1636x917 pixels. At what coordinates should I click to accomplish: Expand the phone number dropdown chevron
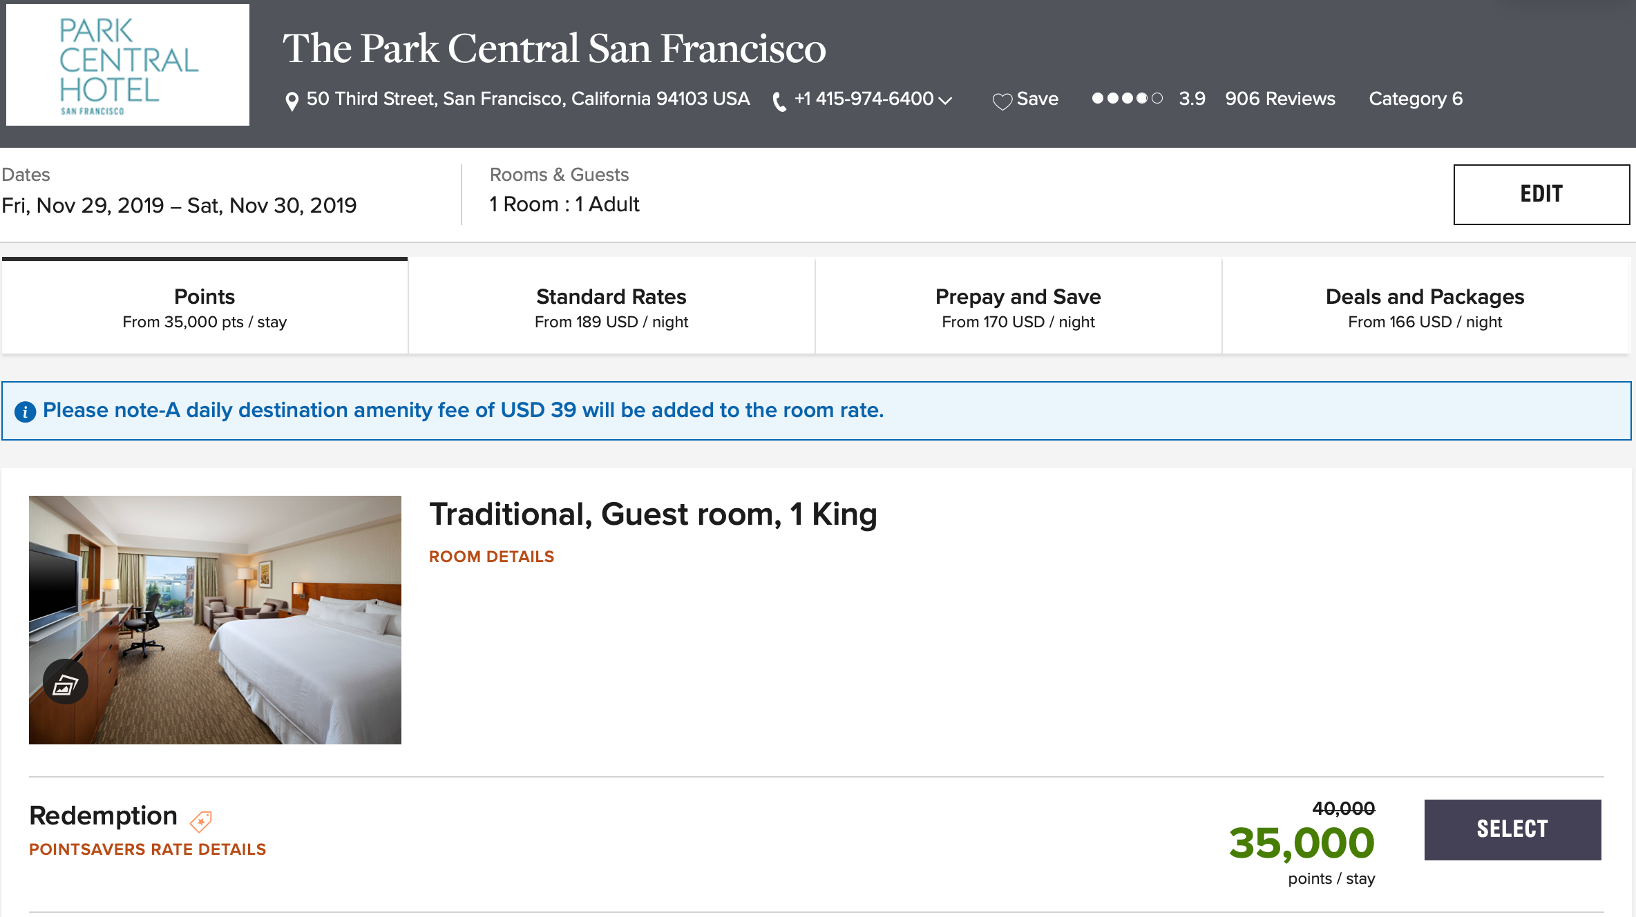[946, 101]
